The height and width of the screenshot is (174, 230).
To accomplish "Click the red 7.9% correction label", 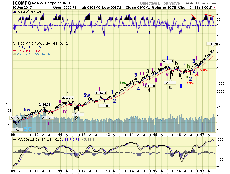I will (190, 83).
